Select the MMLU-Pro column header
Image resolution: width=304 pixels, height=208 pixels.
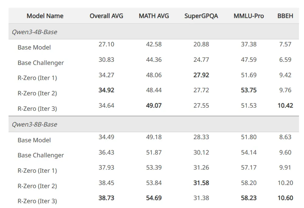(249, 16)
